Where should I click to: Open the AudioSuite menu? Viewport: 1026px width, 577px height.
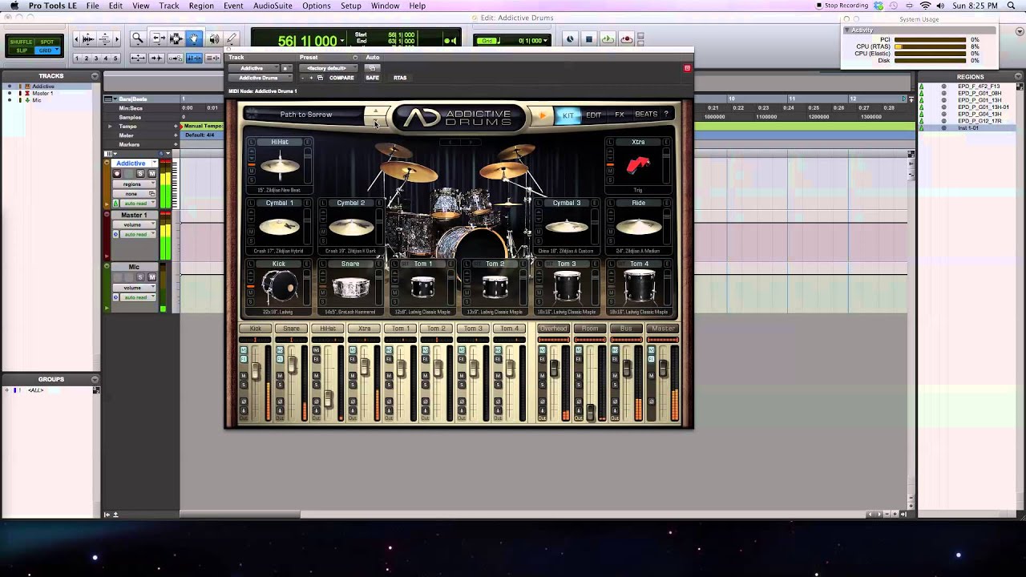tap(273, 6)
